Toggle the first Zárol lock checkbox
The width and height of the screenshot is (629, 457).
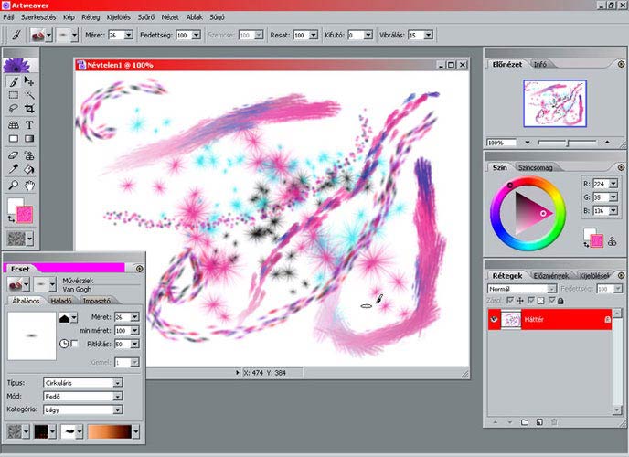coord(509,300)
